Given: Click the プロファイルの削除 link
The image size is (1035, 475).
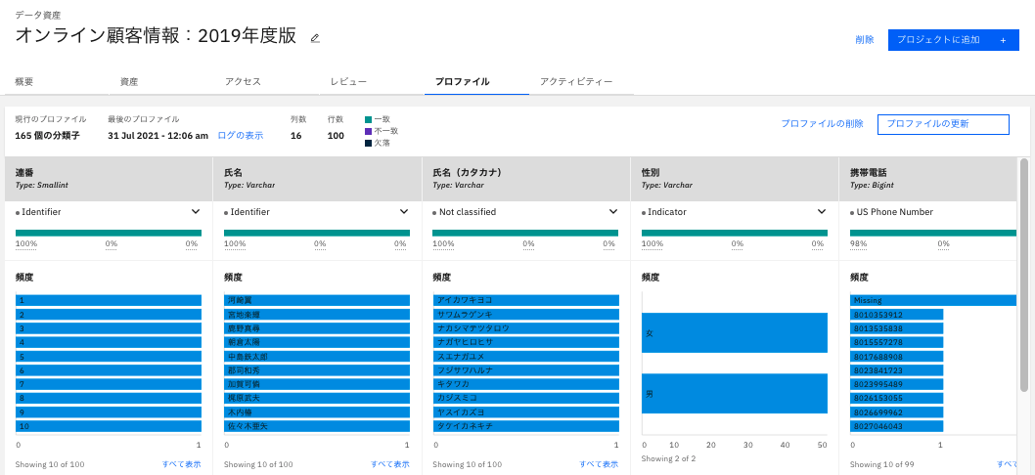Looking at the screenshot, I should click(x=823, y=124).
